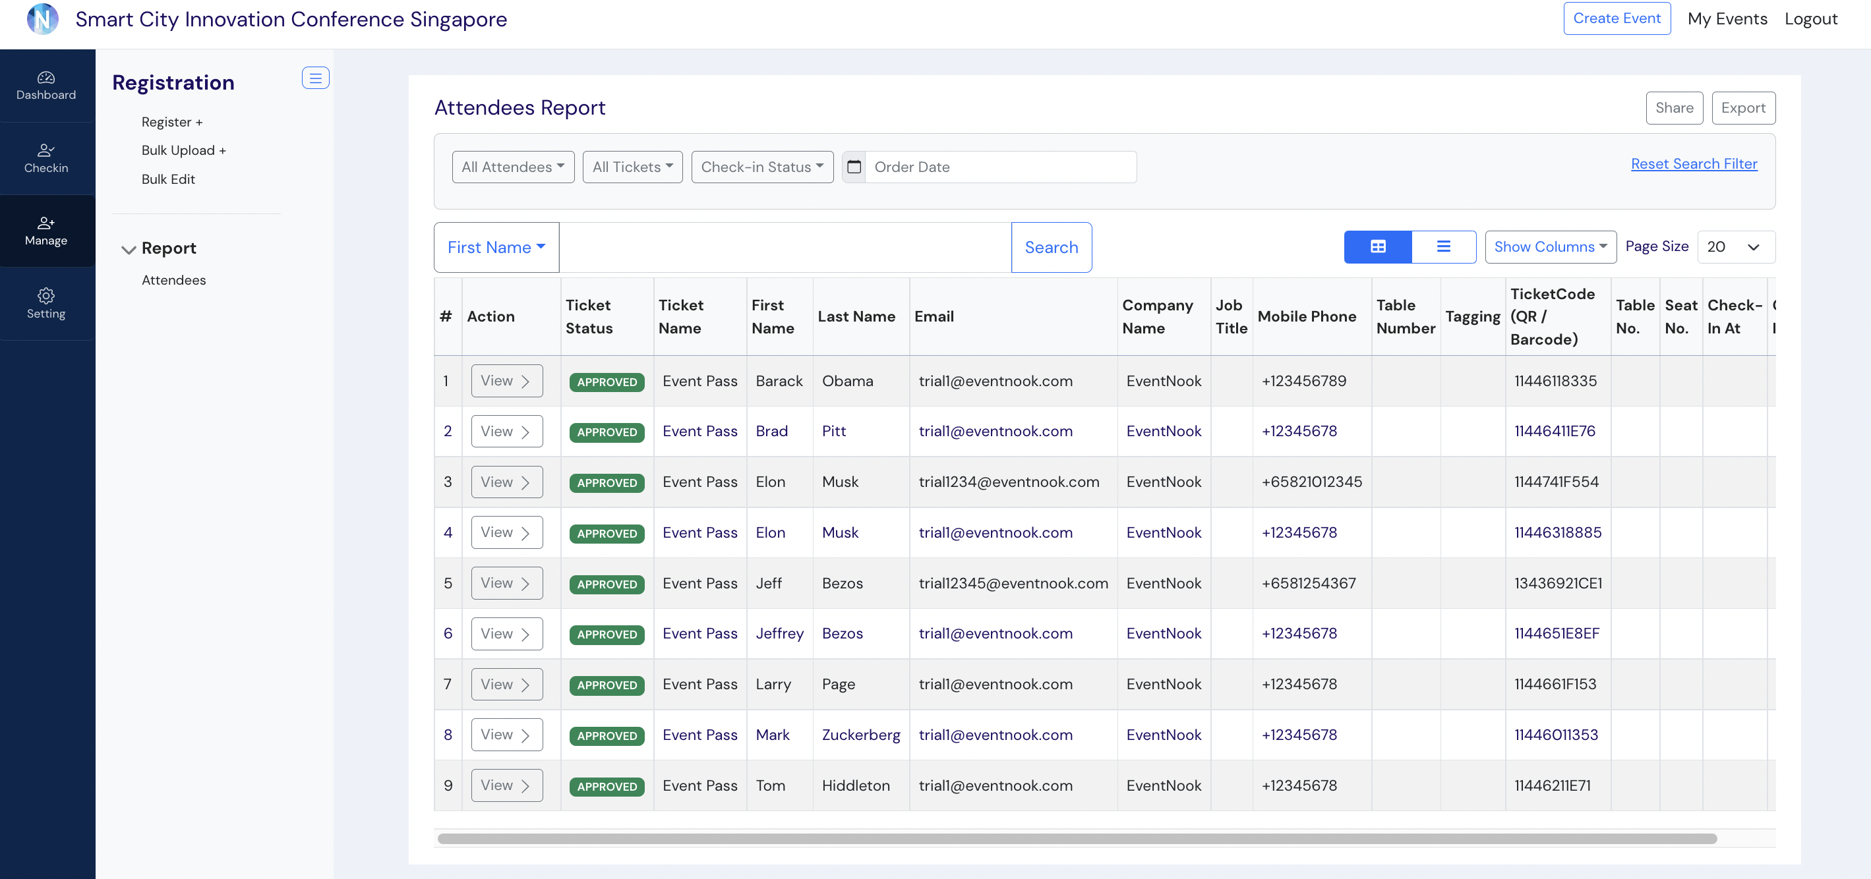
Task: Collapse the Report section chevron
Action: 129,250
